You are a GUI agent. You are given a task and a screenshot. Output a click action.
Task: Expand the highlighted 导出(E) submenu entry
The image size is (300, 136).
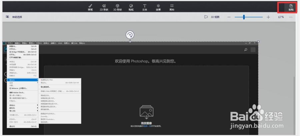point(23,80)
